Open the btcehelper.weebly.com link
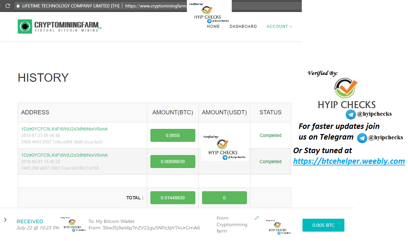Image resolution: width=408 pixels, height=241 pixels. point(349,161)
